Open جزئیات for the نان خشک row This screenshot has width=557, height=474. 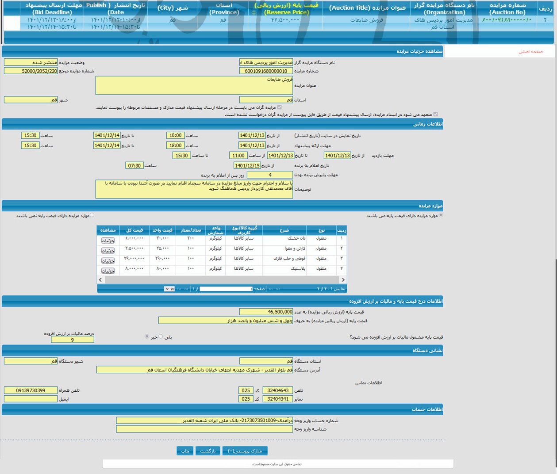108,241
